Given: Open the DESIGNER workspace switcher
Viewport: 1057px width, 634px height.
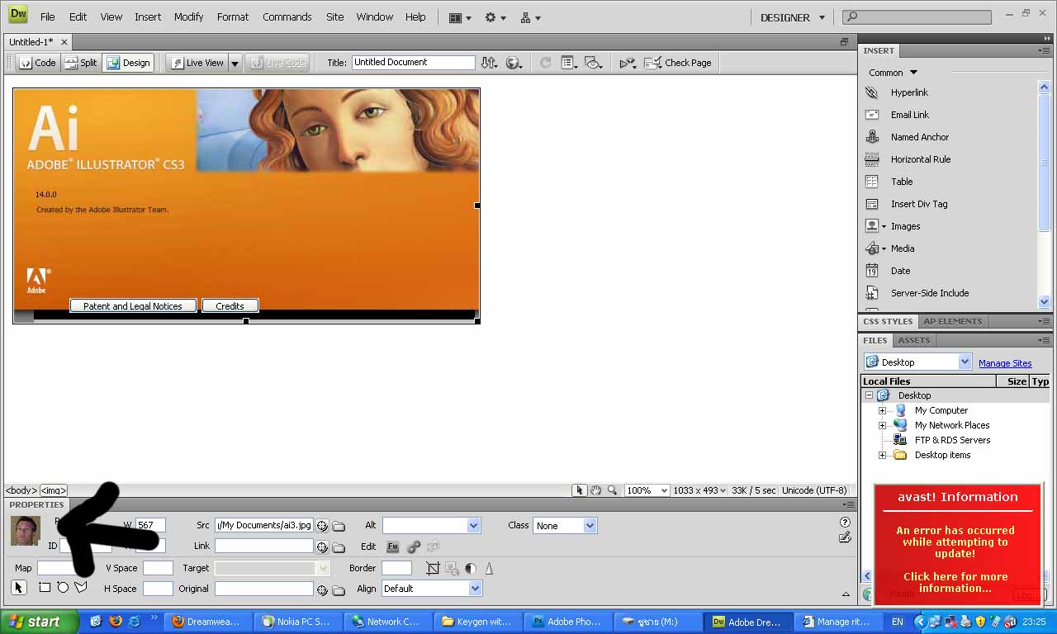Looking at the screenshot, I should [793, 17].
